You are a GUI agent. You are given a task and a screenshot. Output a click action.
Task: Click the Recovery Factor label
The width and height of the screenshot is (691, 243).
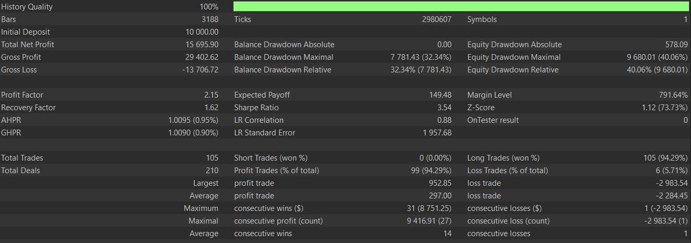[x=28, y=108]
